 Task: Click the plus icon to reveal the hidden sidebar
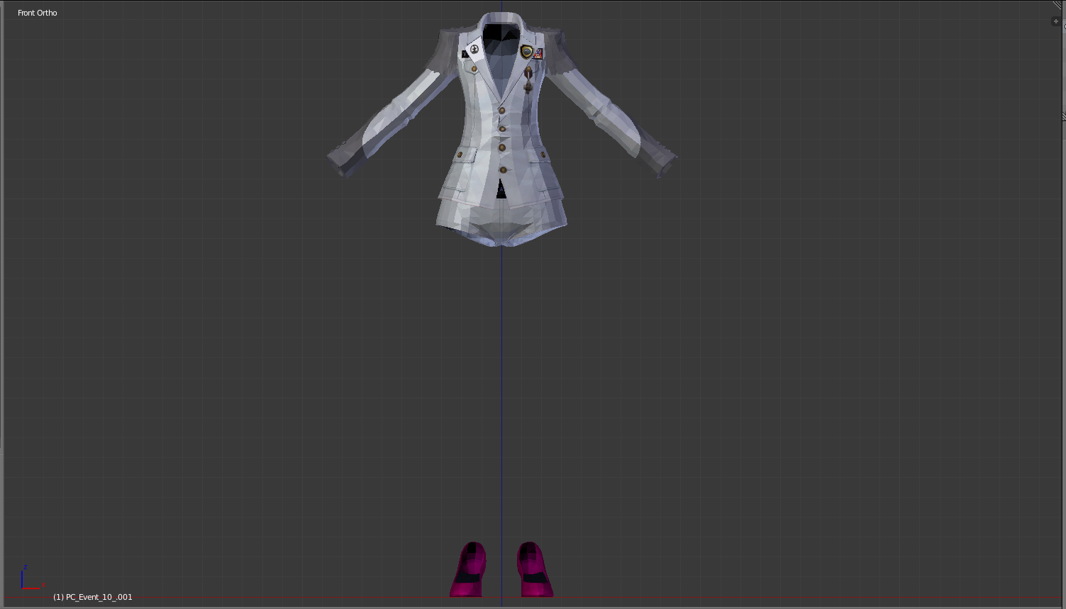(1056, 21)
